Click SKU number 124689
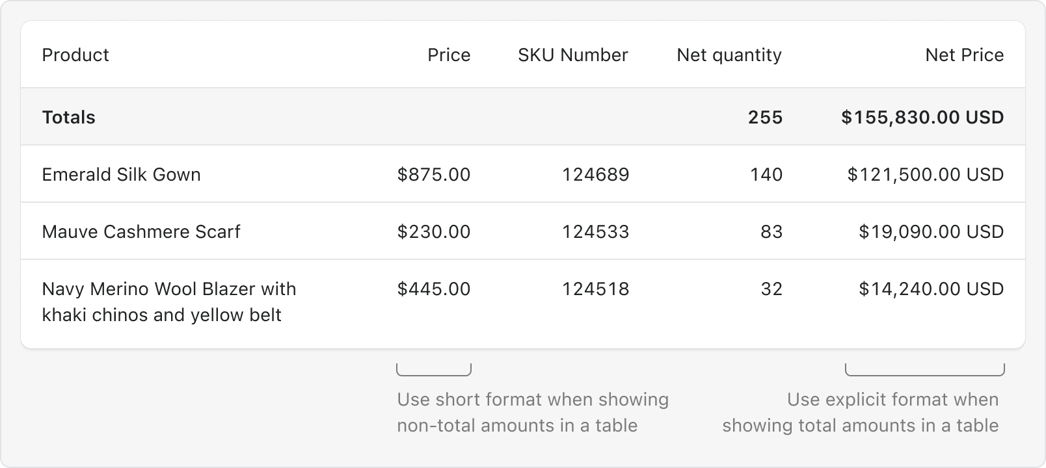 click(x=596, y=174)
